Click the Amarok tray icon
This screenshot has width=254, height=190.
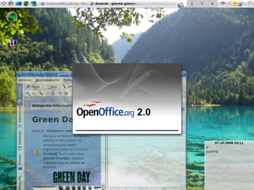[241, 3]
